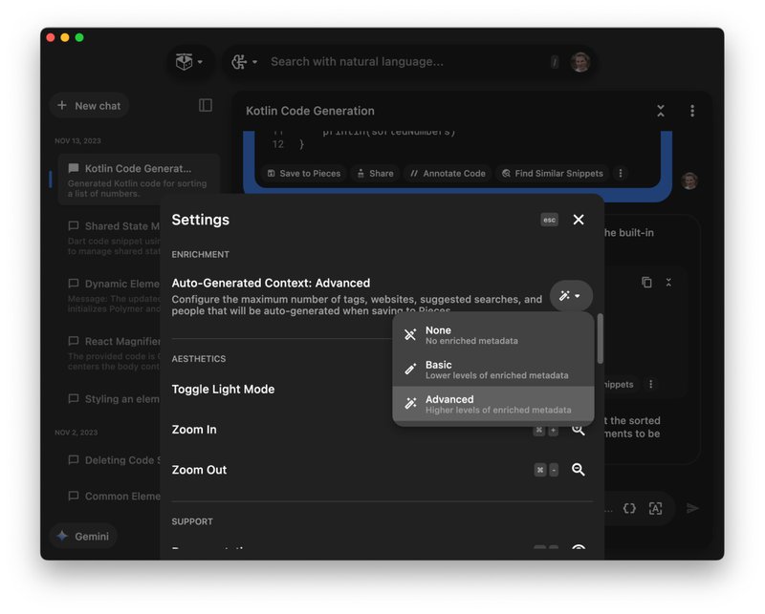The image size is (765, 614).
Task: Close the Settings dialog with X
Action: 579,220
